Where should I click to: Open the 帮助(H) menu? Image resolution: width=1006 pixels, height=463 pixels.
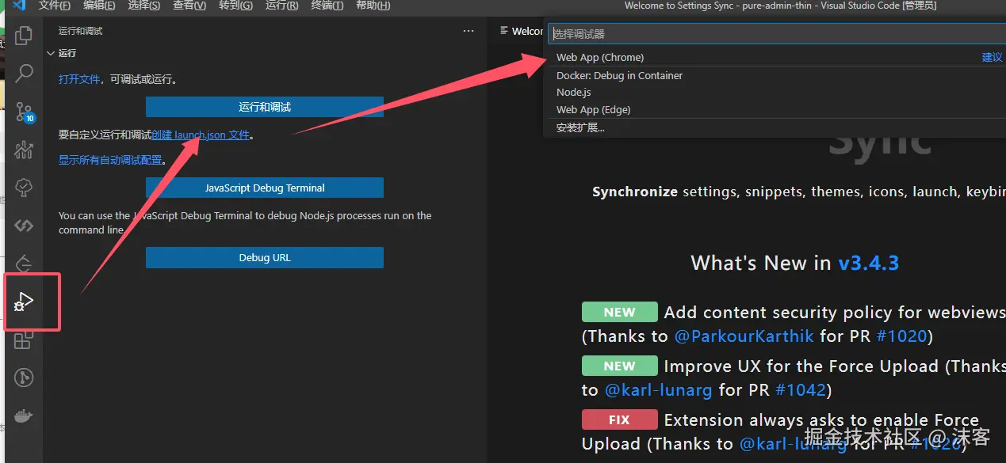tap(373, 6)
